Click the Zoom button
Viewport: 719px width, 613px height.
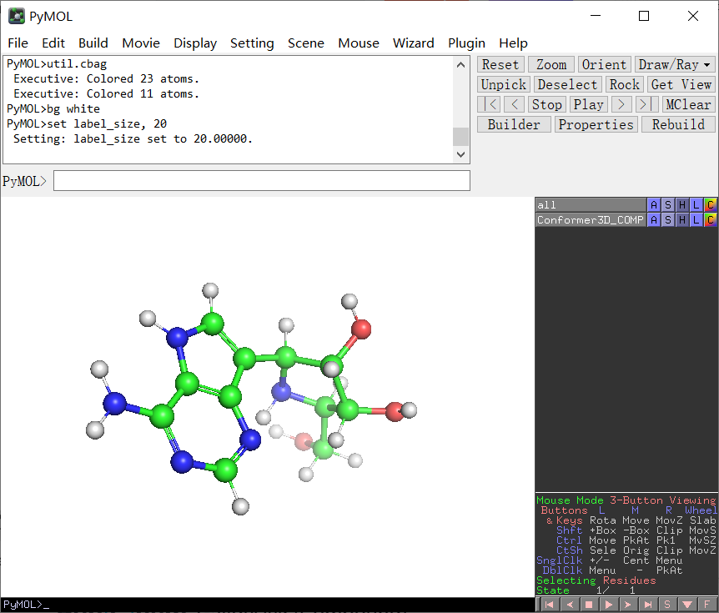[551, 65]
